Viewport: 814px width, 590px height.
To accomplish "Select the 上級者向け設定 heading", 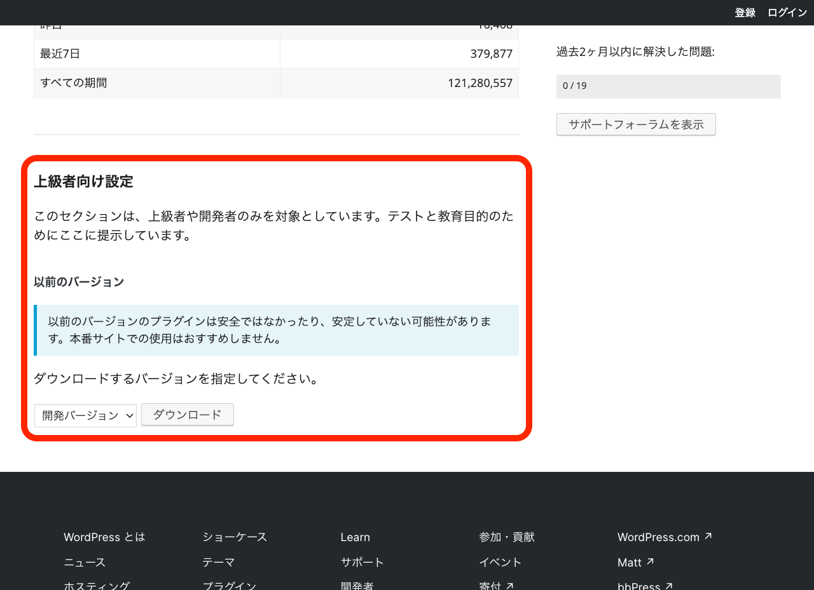I will (83, 182).
